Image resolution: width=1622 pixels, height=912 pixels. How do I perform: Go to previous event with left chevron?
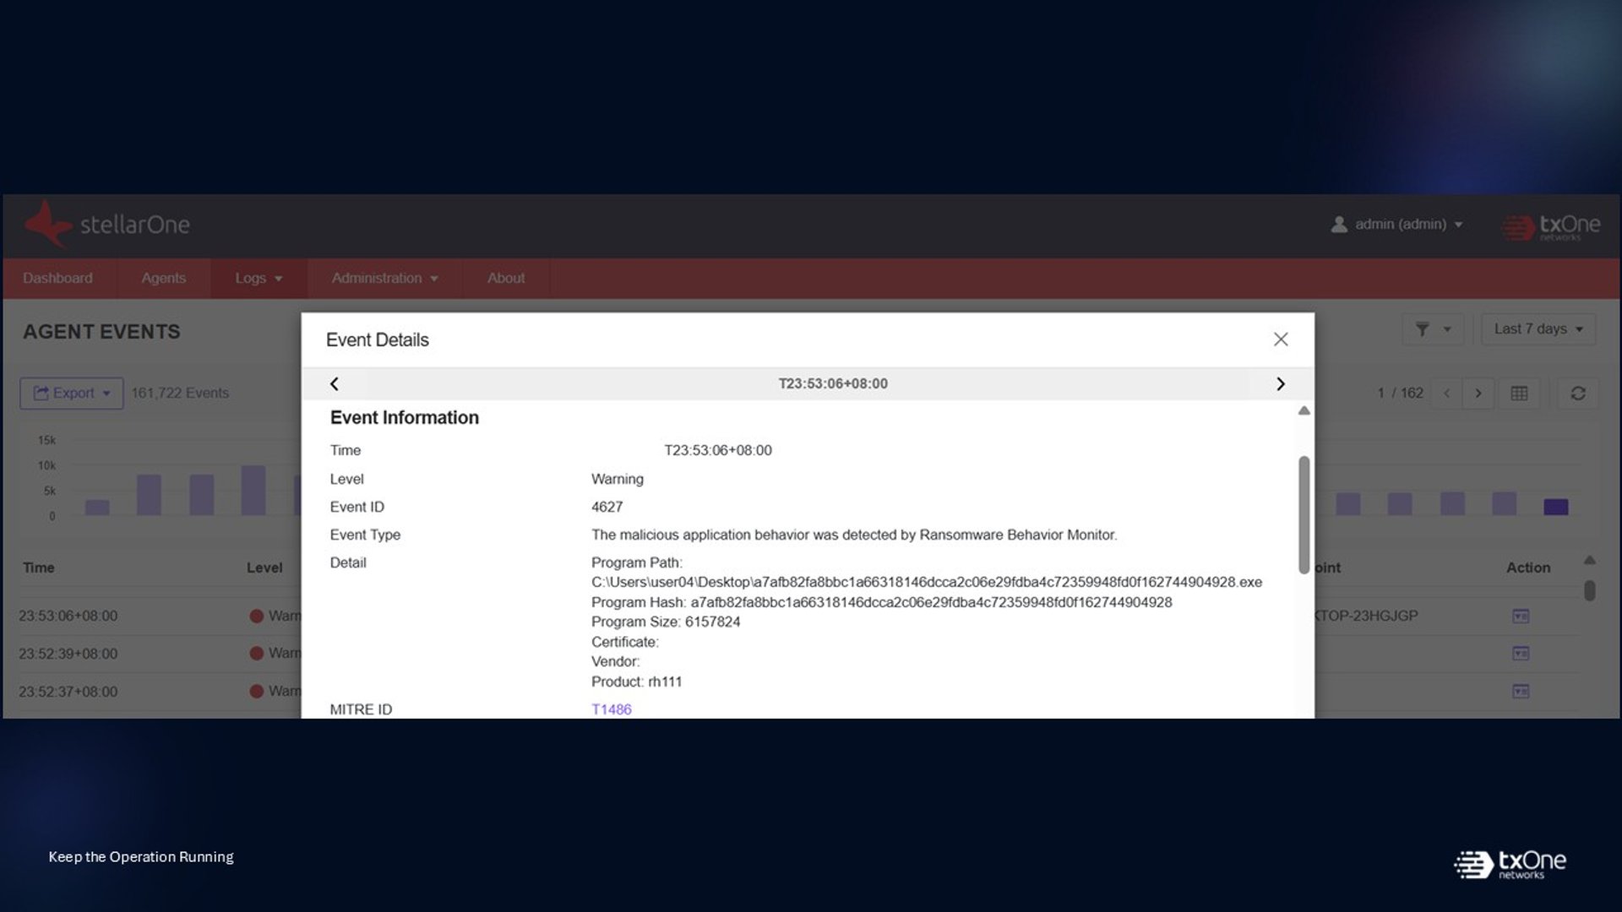point(335,384)
